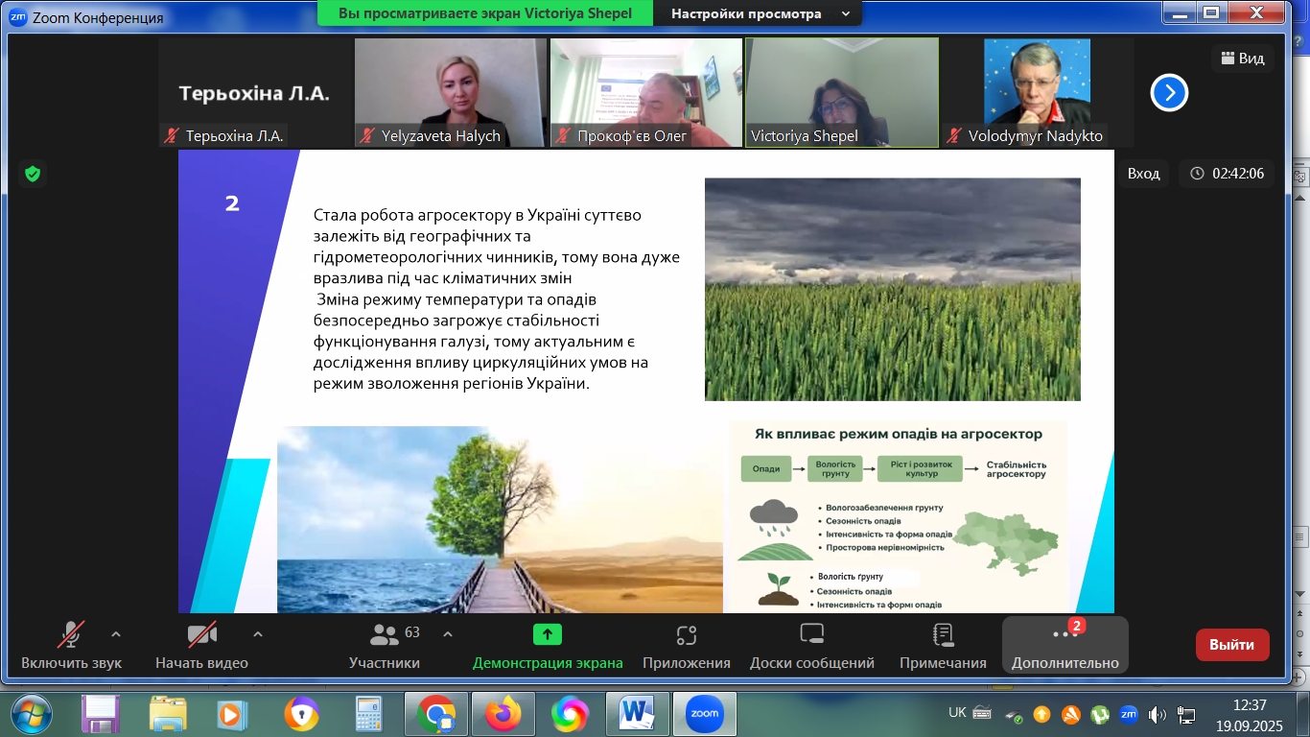1310x737 pixels.
Task: Click the green encryption shield icon
Action: 33,174
